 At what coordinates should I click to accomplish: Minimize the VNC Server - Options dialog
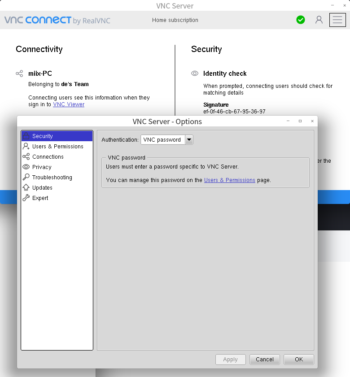pos(288,121)
